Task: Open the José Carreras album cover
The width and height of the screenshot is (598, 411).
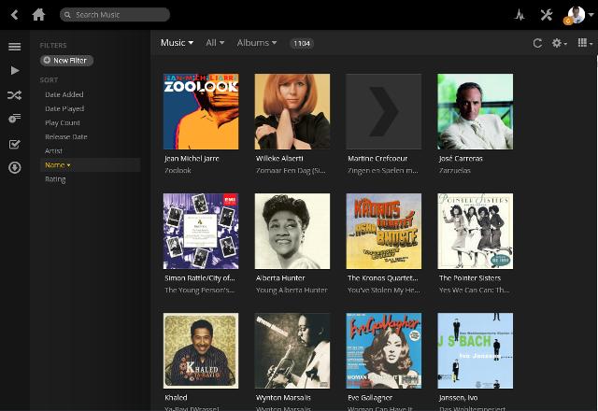Action: tap(476, 111)
